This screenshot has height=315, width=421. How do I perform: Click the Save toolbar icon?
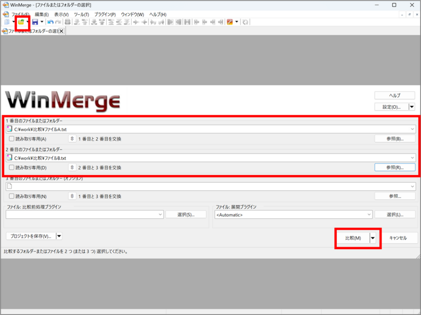36,22
